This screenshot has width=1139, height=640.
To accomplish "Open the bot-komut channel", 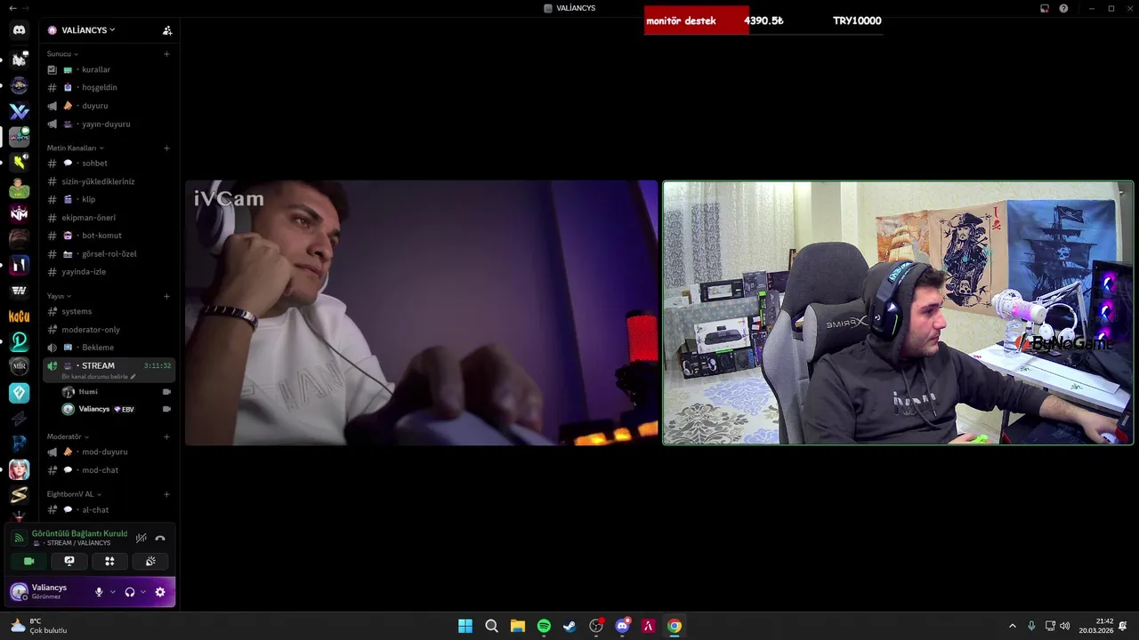I will [x=109, y=236].
